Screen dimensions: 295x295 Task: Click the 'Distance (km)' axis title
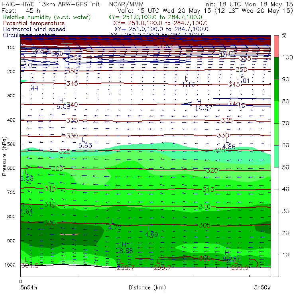(147, 287)
